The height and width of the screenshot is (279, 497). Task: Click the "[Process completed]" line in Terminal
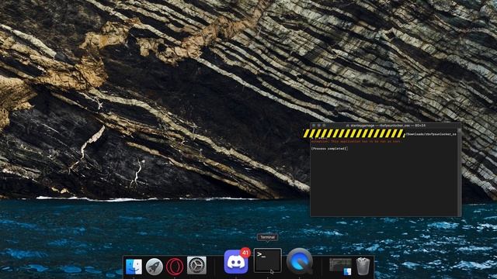pos(329,149)
